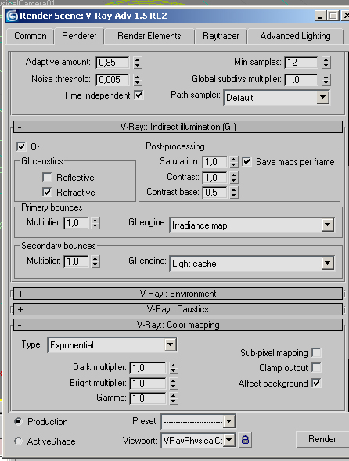349x461 pixels.
Task: Click Secondary bounces Multiplier spinner
Action: click(95, 261)
